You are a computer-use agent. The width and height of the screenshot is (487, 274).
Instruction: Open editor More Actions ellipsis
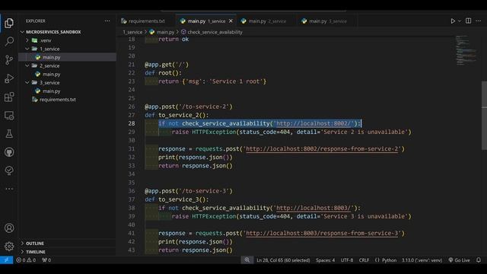click(x=479, y=21)
